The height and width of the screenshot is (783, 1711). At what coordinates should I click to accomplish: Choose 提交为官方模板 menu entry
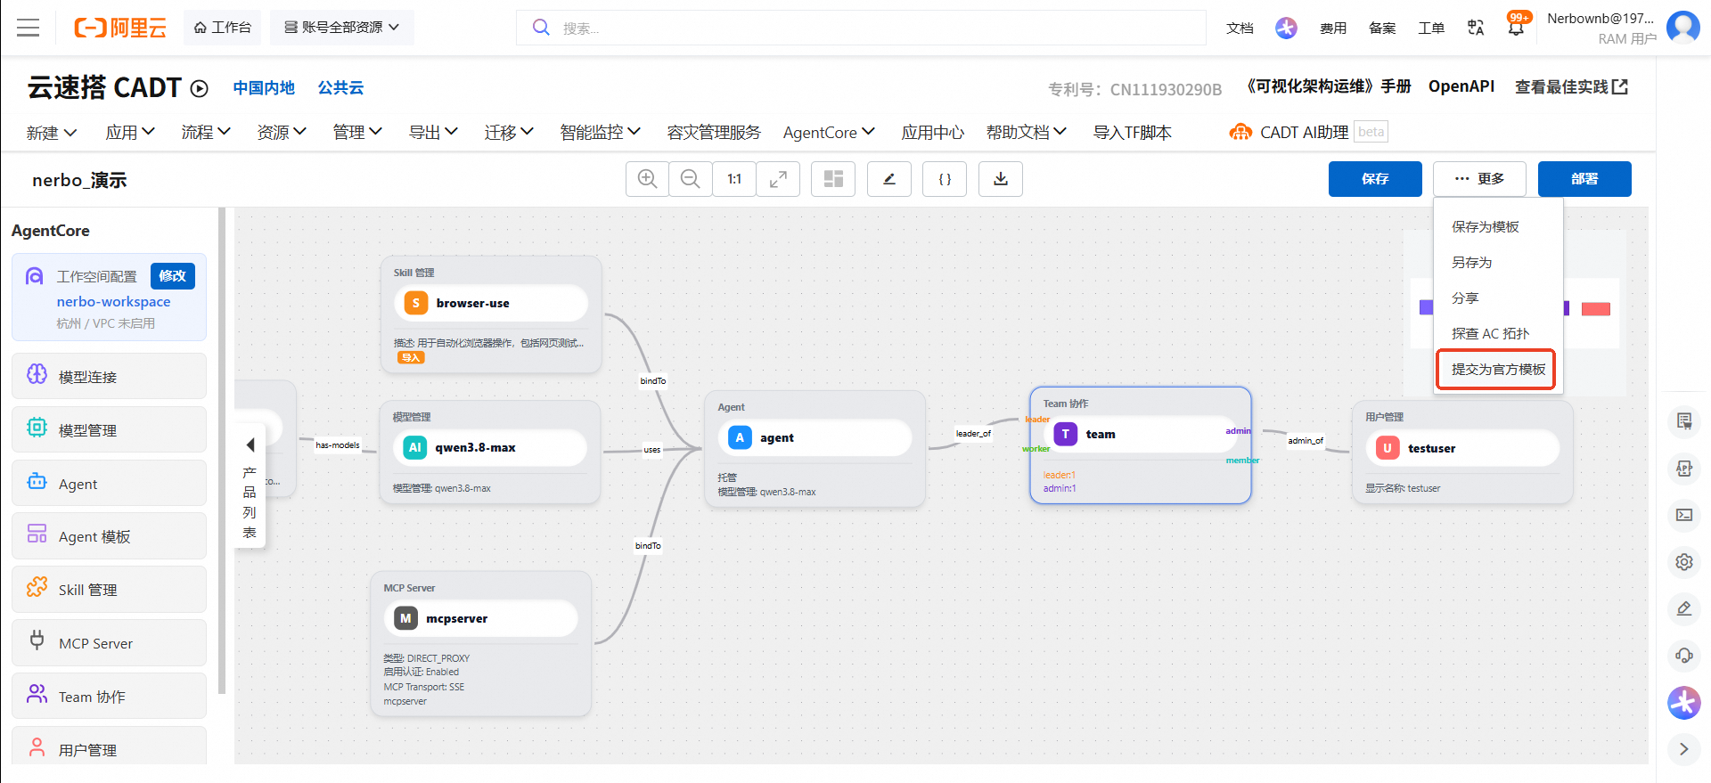pyautogui.click(x=1498, y=370)
